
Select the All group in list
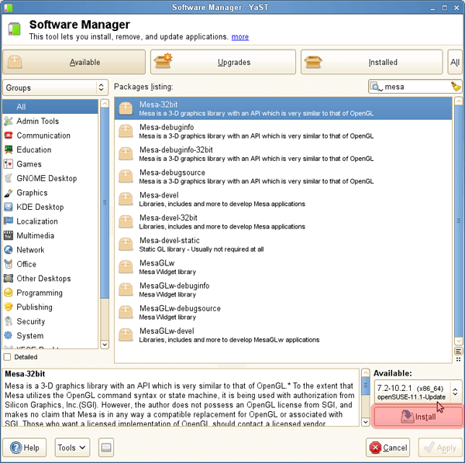pos(50,107)
